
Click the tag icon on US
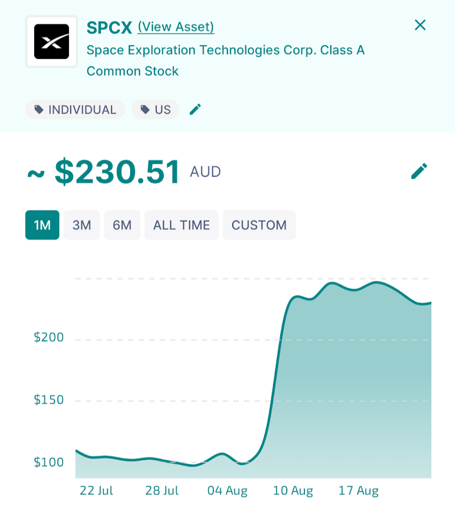point(145,109)
